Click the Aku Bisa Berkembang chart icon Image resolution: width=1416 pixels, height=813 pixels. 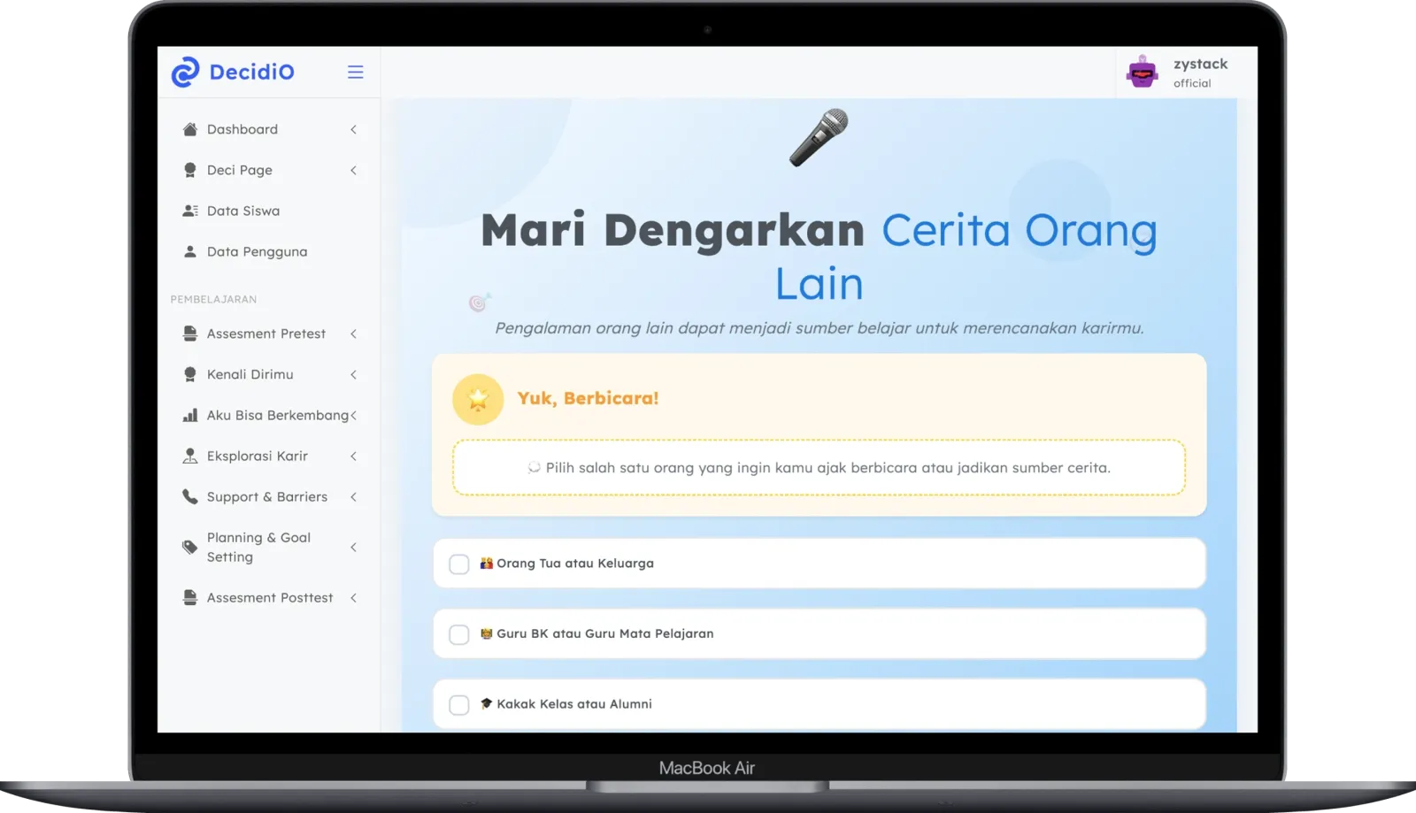point(189,415)
